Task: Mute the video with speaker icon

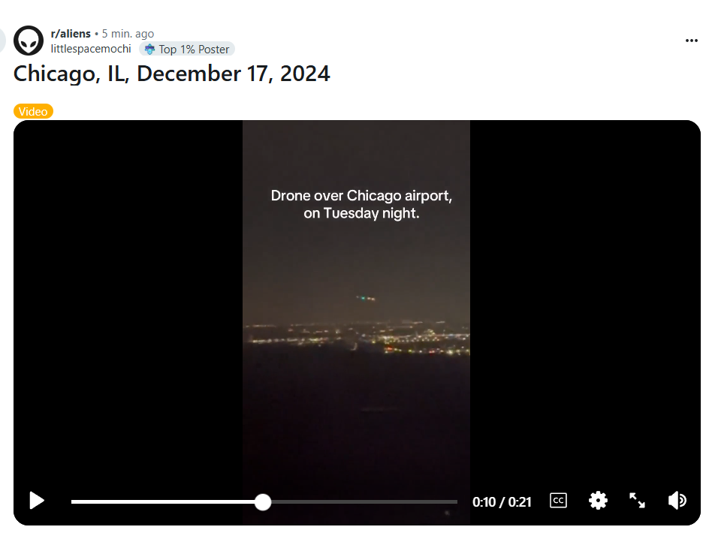Action: coord(677,501)
